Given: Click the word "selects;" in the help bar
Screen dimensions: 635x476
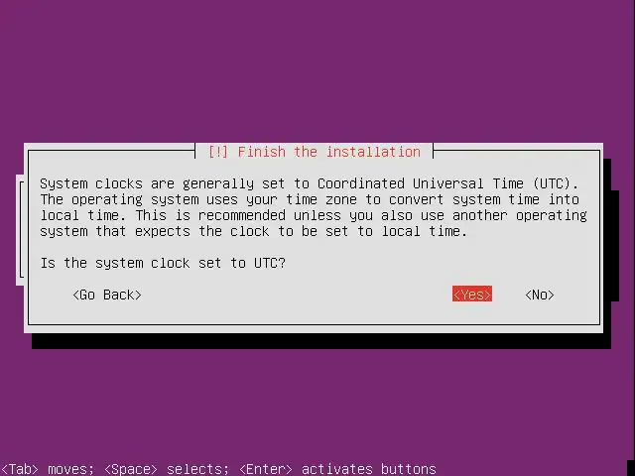Looking at the screenshot, I should point(197,469).
